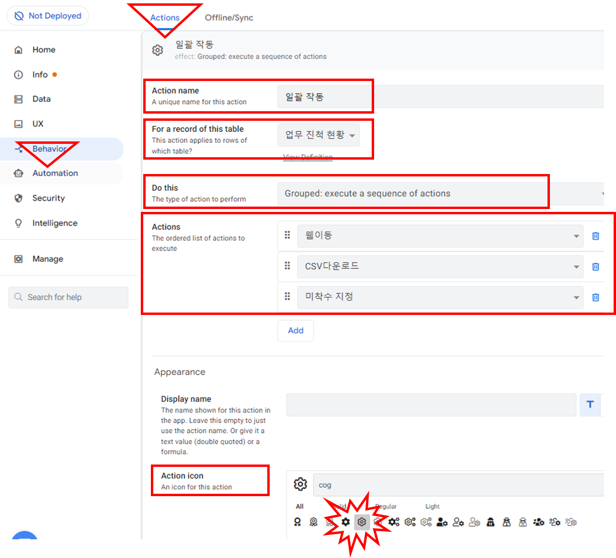Choose the regular outlined multiple cogs icon
This screenshot has width=616, height=558.
tap(410, 522)
